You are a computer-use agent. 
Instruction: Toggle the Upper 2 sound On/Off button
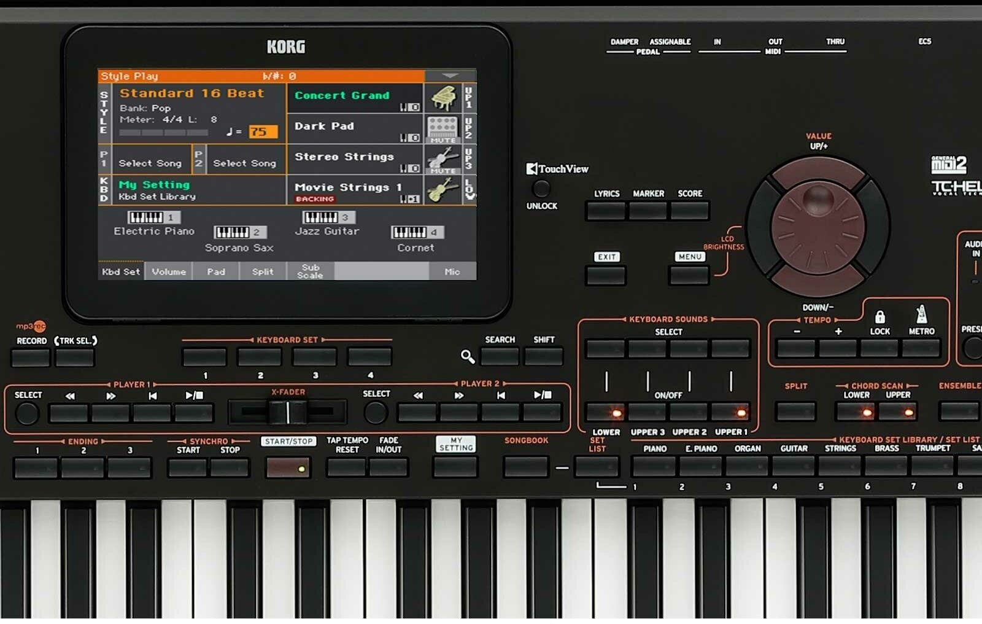click(689, 412)
